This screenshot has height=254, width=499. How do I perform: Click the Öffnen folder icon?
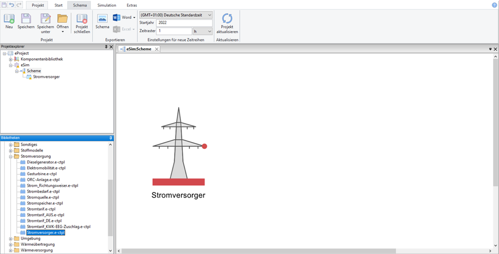pyautogui.click(x=62, y=18)
